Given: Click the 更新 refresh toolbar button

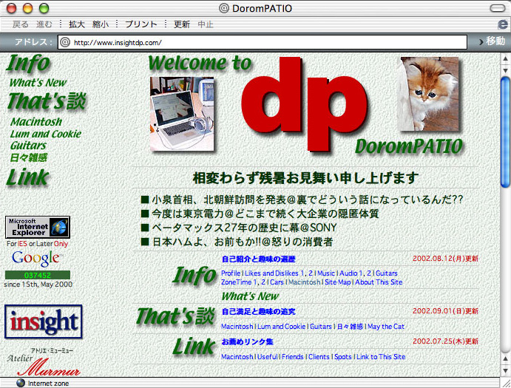Looking at the screenshot, I should (181, 24).
